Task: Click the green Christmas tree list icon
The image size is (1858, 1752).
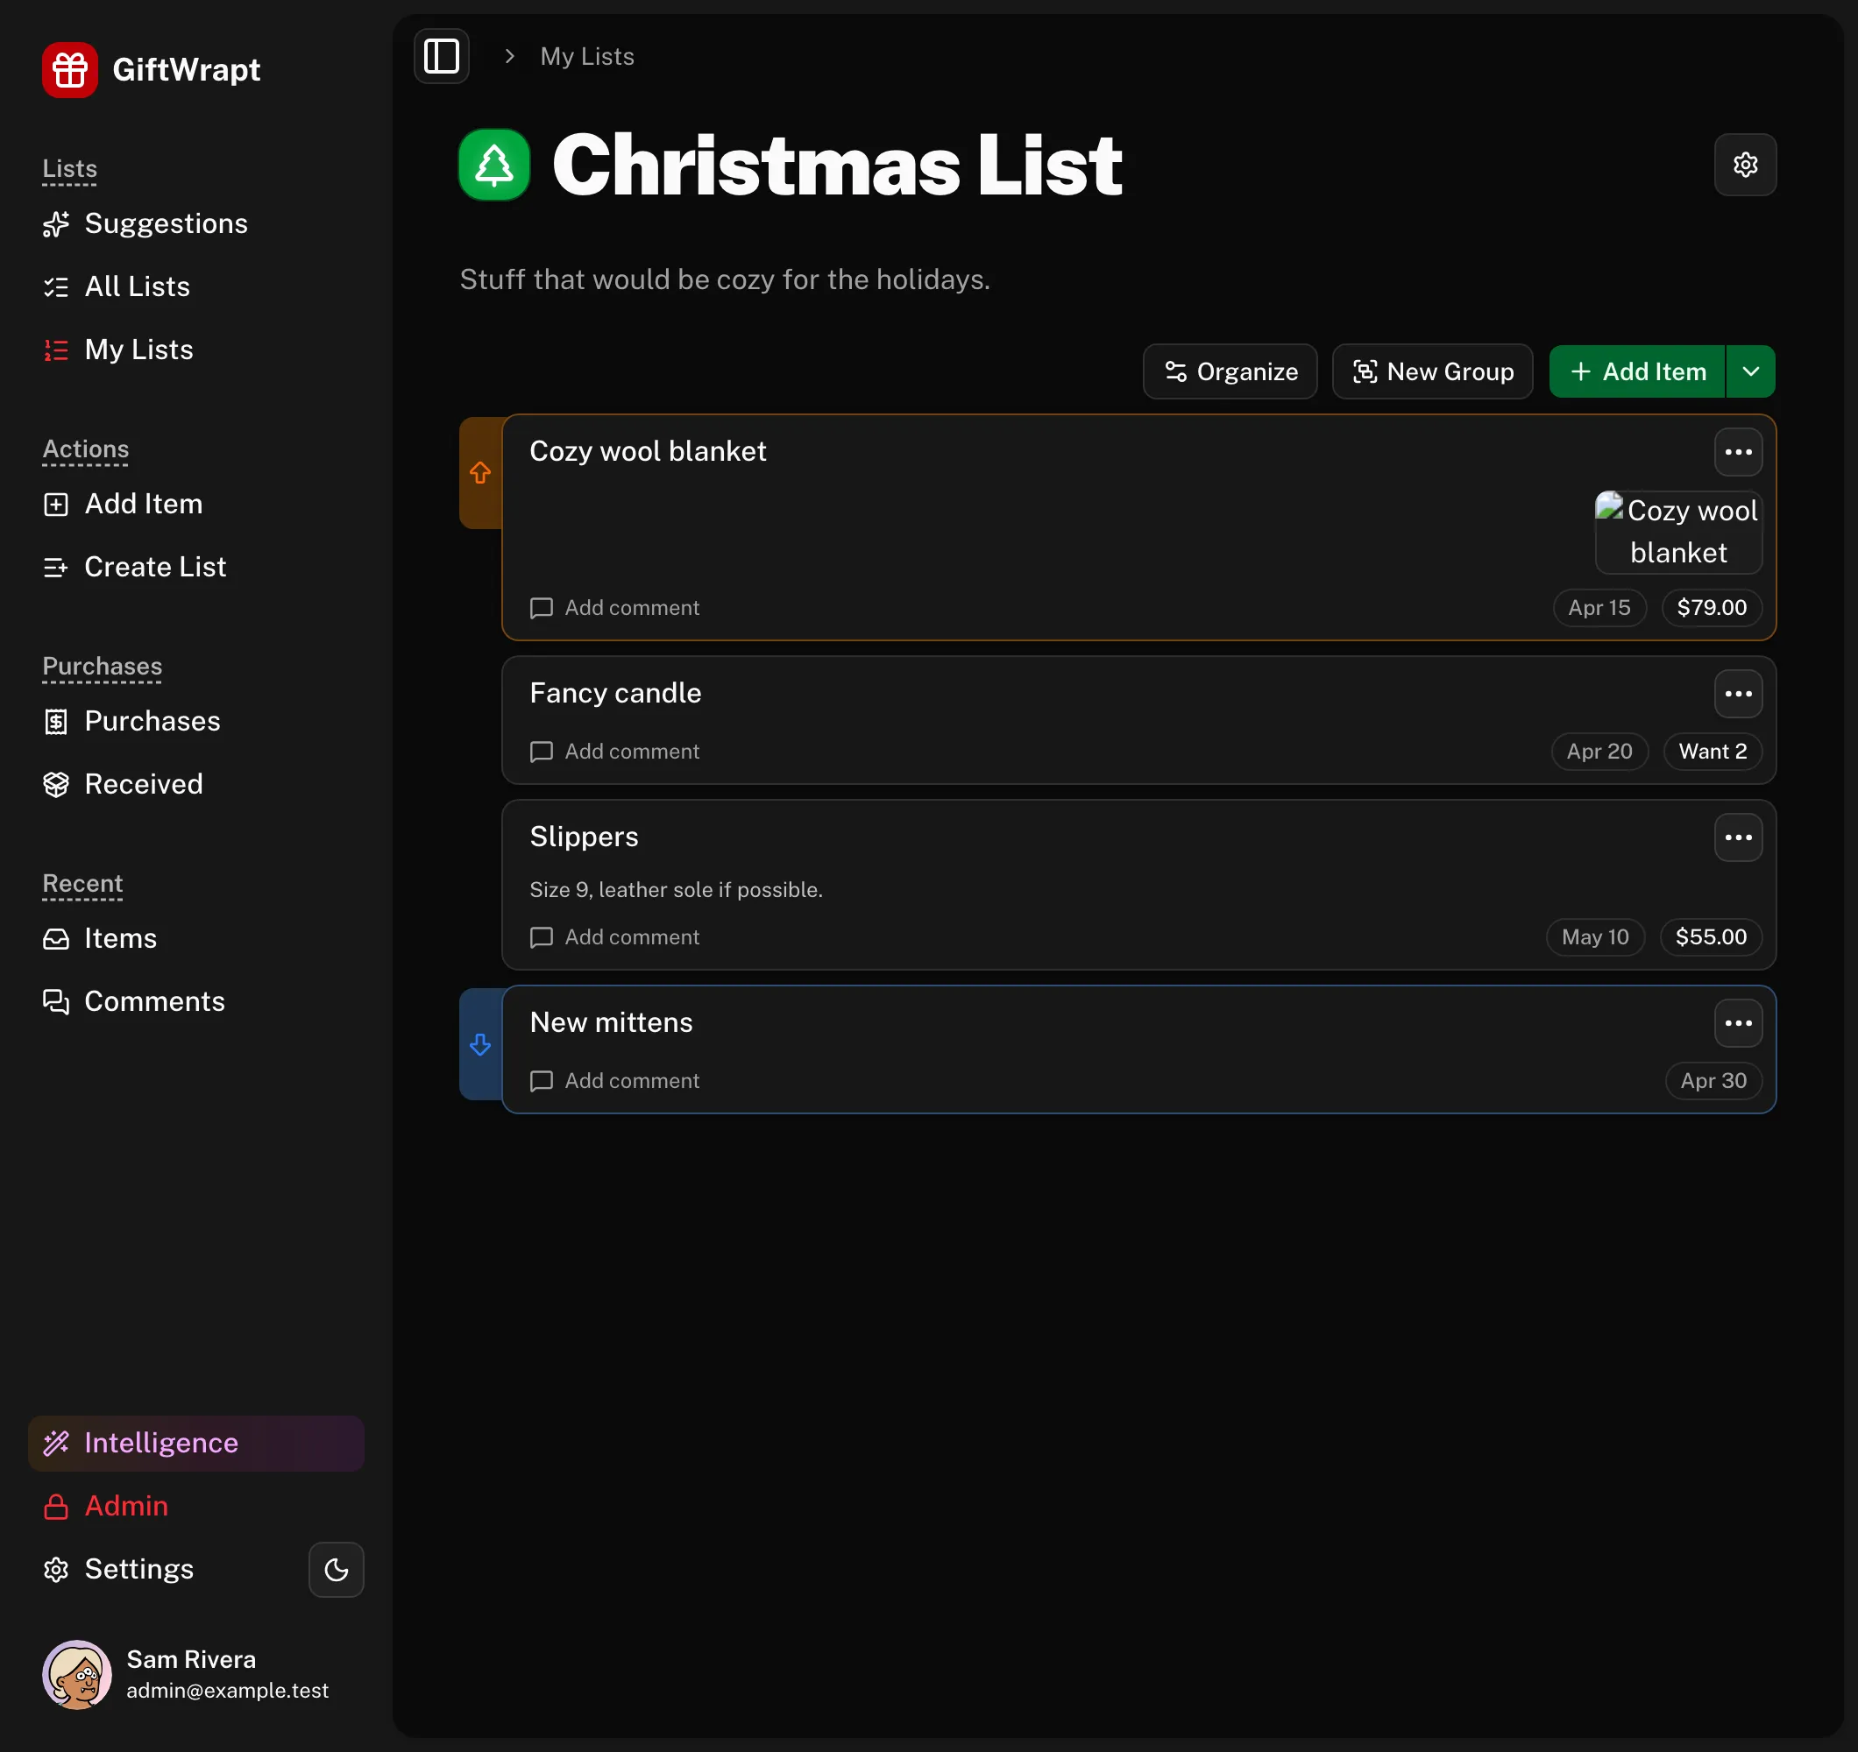Action: (x=494, y=166)
